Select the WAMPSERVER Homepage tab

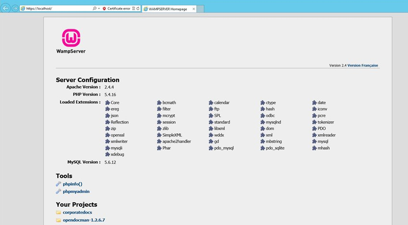pyautogui.click(x=168, y=9)
